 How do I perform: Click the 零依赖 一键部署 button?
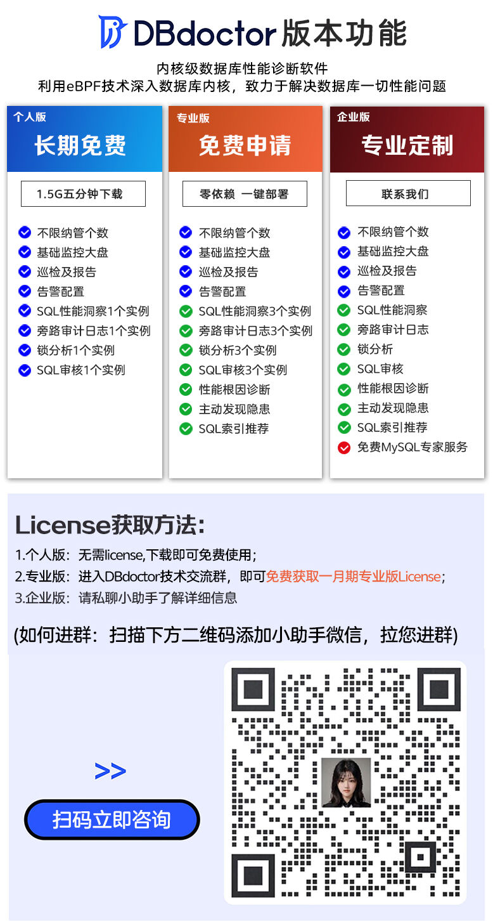pos(245,193)
